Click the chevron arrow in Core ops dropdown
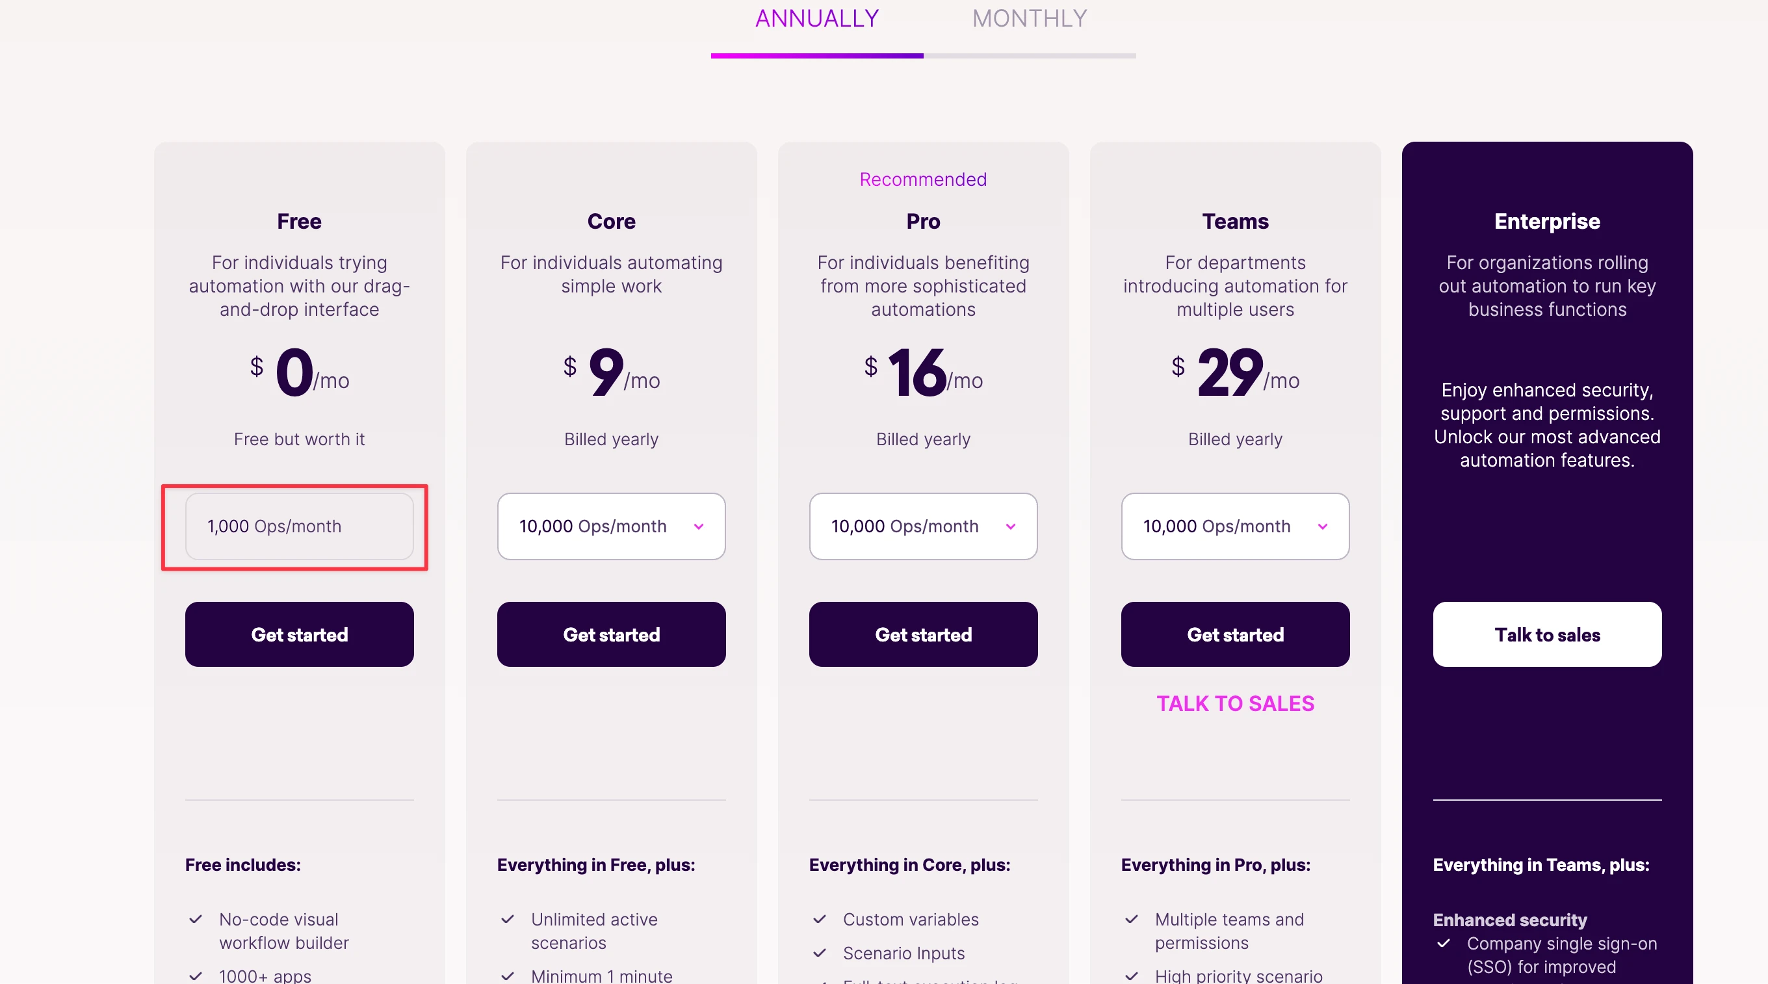 (x=699, y=526)
